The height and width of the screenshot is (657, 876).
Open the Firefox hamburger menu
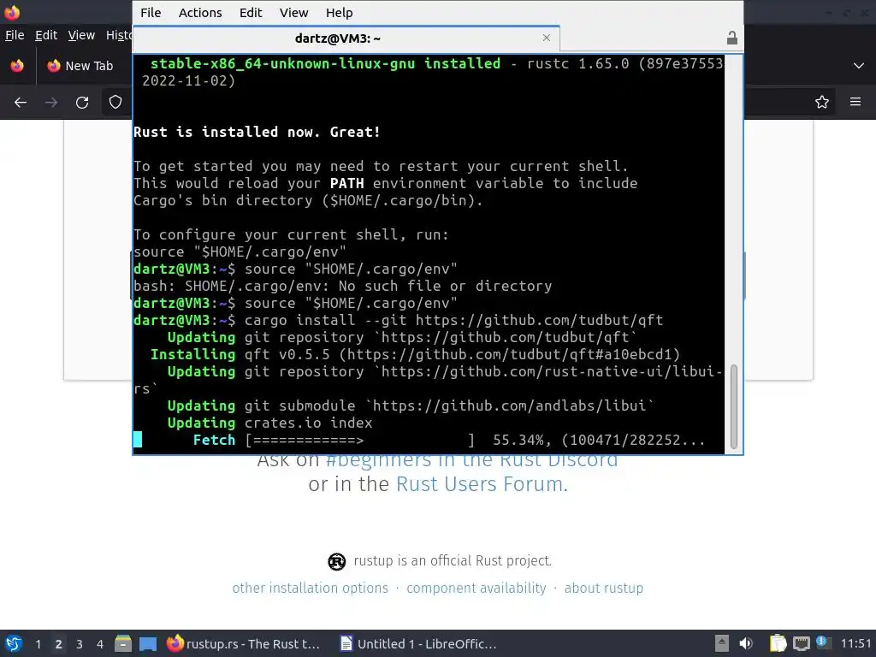(855, 102)
